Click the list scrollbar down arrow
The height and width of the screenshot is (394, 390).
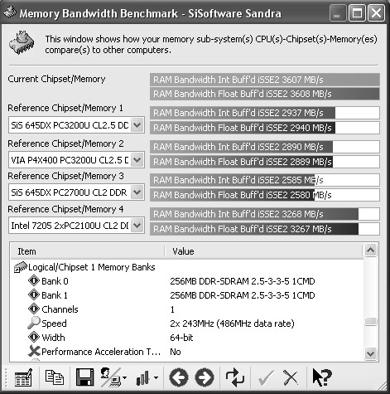coord(370,353)
